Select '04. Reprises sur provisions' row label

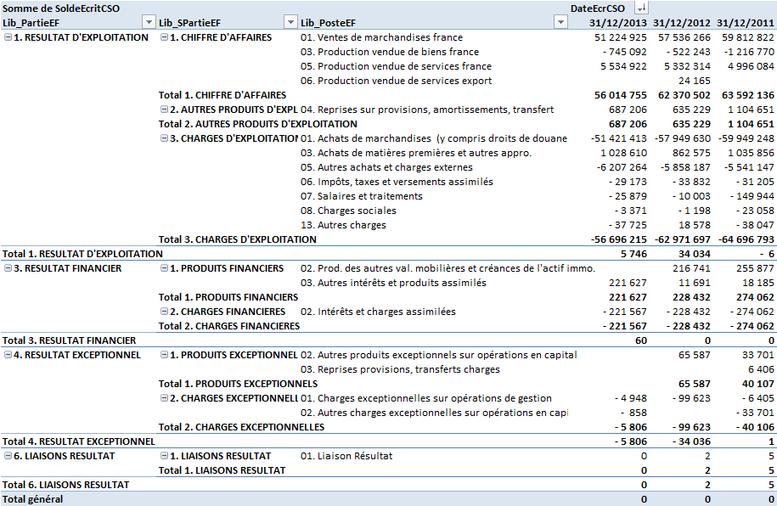coord(427,110)
